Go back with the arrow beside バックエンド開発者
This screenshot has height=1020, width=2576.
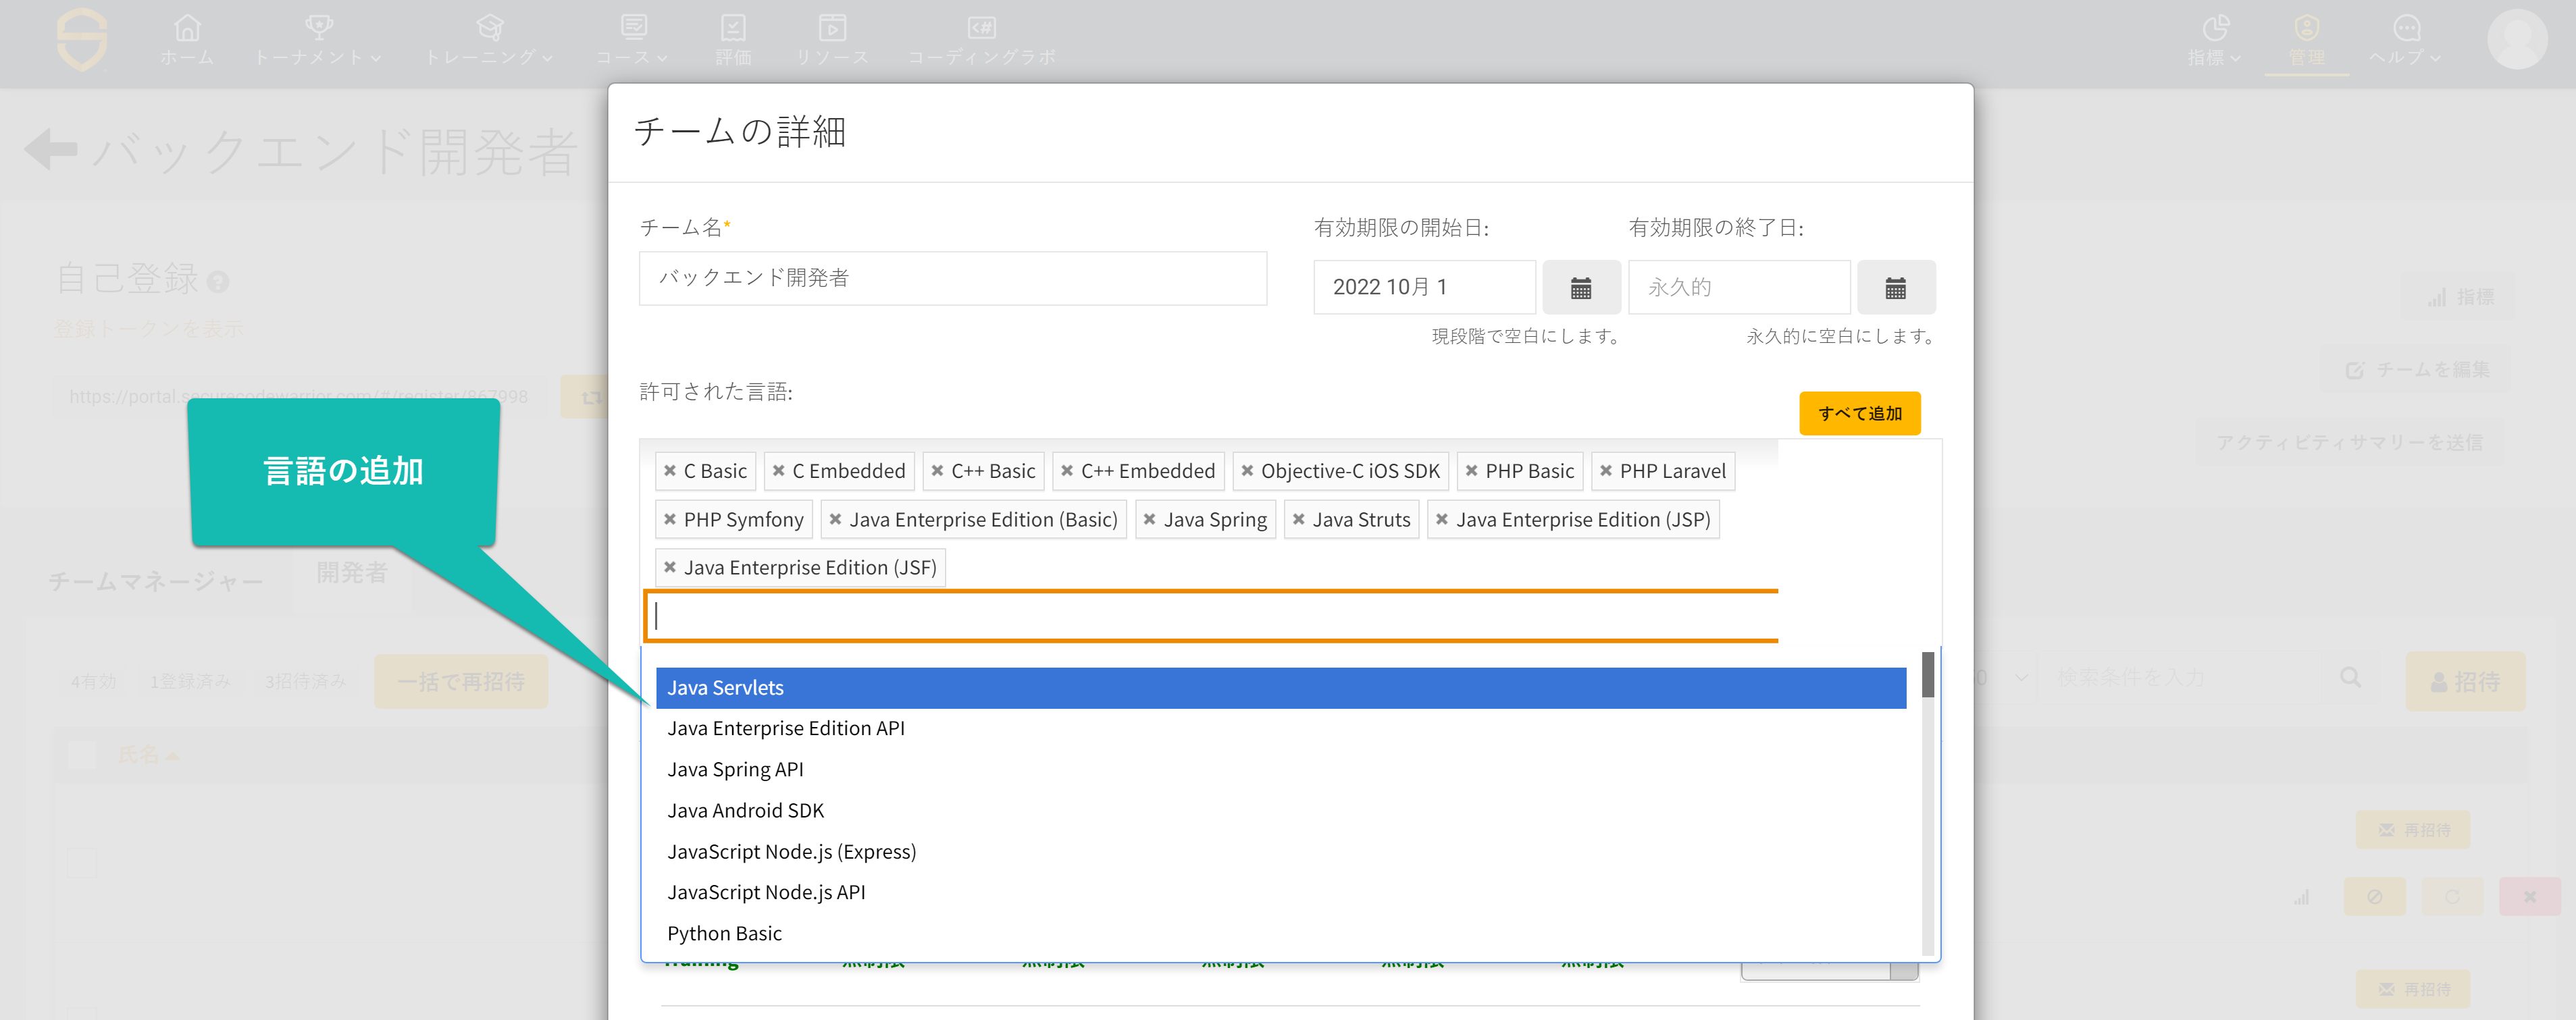coord(51,151)
